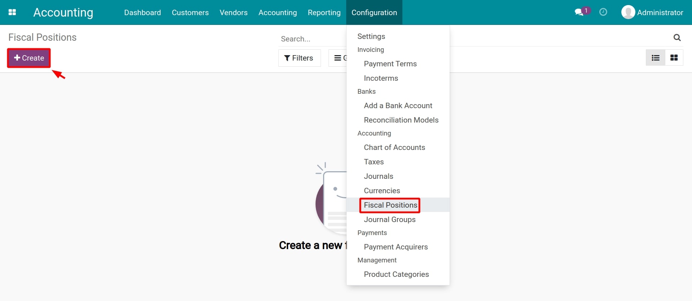Open the Customers top menu
The image size is (692, 301).
pyautogui.click(x=190, y=13)
